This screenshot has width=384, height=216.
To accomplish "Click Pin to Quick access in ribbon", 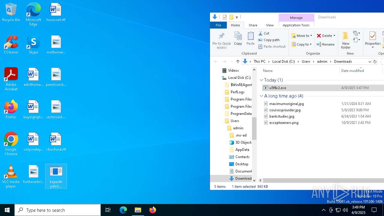I will pyautogui.click(x=222, y=40).
